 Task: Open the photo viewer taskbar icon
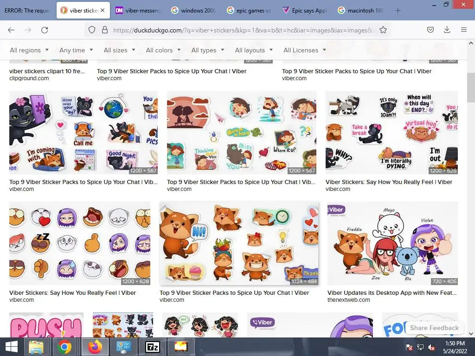(x=181, y=347)
